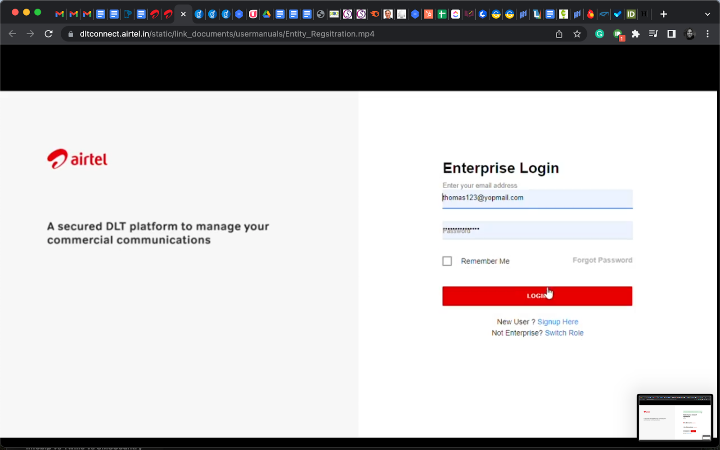This screenshot has height=450, width=720.
Task: Open the blue mask favicon tab
Action: click(604, 14)
